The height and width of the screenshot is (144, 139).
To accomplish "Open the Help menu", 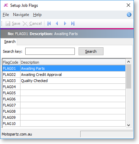I will (37, 15).
